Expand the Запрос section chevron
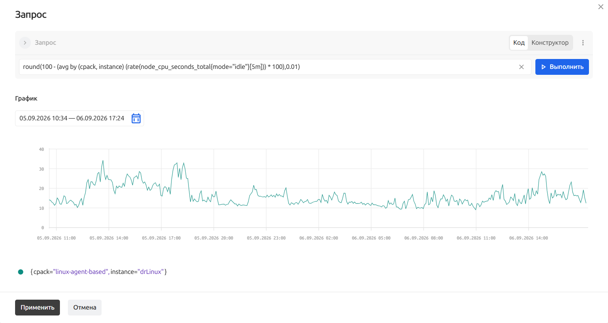Screen dimensions: 608x323 click(25, 43)
